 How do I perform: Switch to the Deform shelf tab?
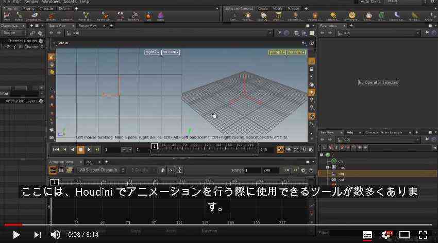64,9
